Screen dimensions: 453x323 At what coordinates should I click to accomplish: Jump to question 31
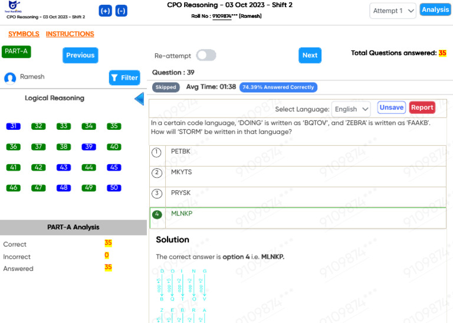click(x=14, y=126)
